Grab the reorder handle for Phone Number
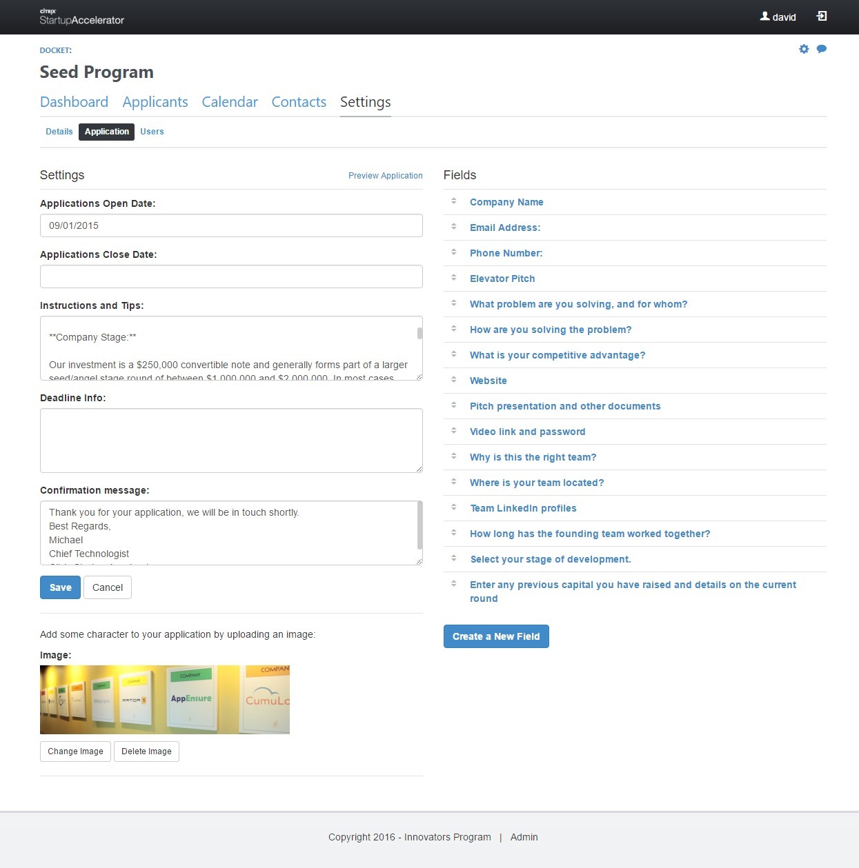The width and height of the screenshot is (859, 868). click(454, 252)
